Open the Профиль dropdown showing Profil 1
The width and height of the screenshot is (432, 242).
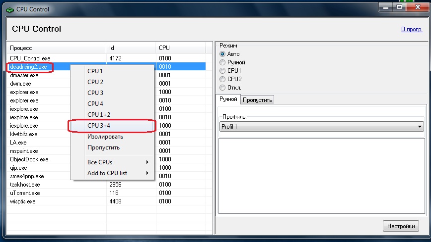click(322, 127)
